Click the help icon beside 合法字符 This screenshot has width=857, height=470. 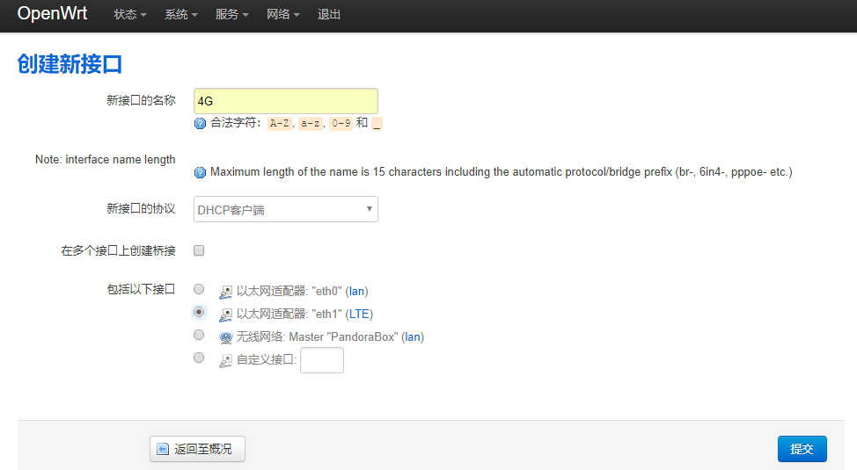tap(200, 123)
